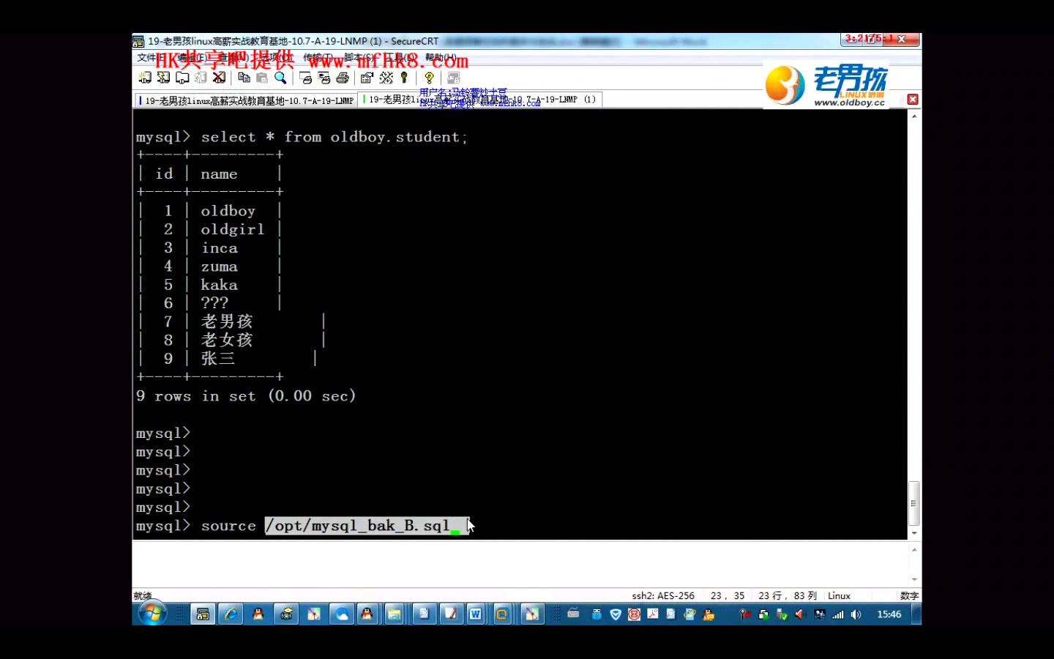Viewport: 1054px width, 659px height.
Task: Open the 帮助(H) Help menu
Action: [441, 58]
